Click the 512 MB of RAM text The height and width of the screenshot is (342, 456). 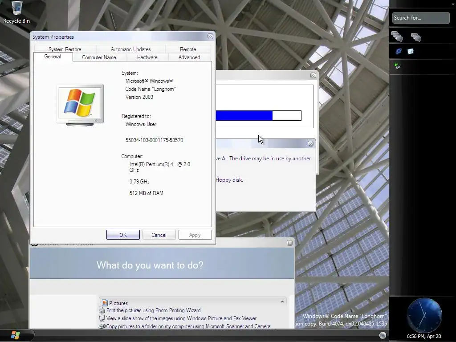[146, 193]
